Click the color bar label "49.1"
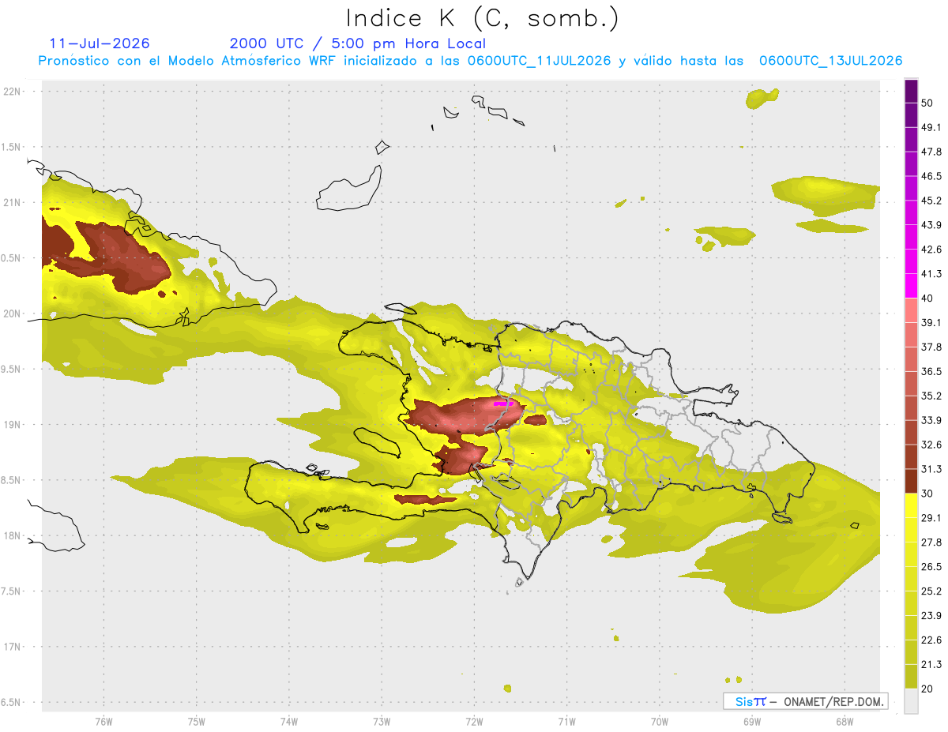 pos(931,127)
